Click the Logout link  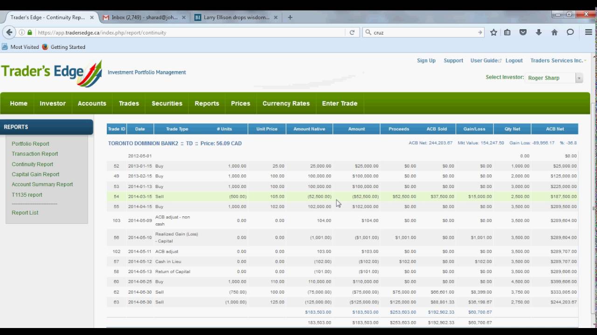(x=514, y=60)
